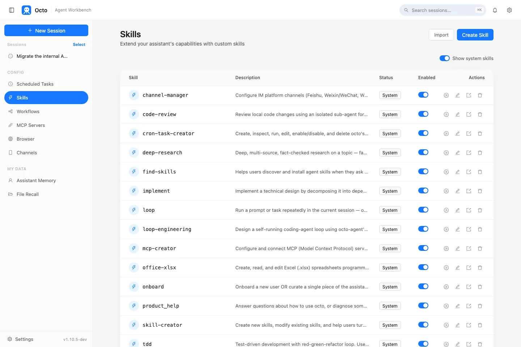Viewport: 521px width, 347px height.
Task: Click the Create Skill button
Action: coord(475,35)
